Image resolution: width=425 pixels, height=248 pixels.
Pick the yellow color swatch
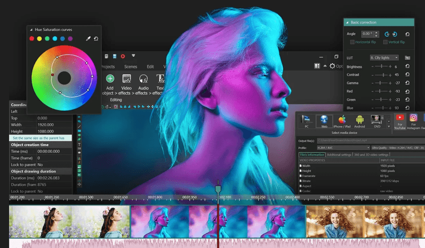40,39
